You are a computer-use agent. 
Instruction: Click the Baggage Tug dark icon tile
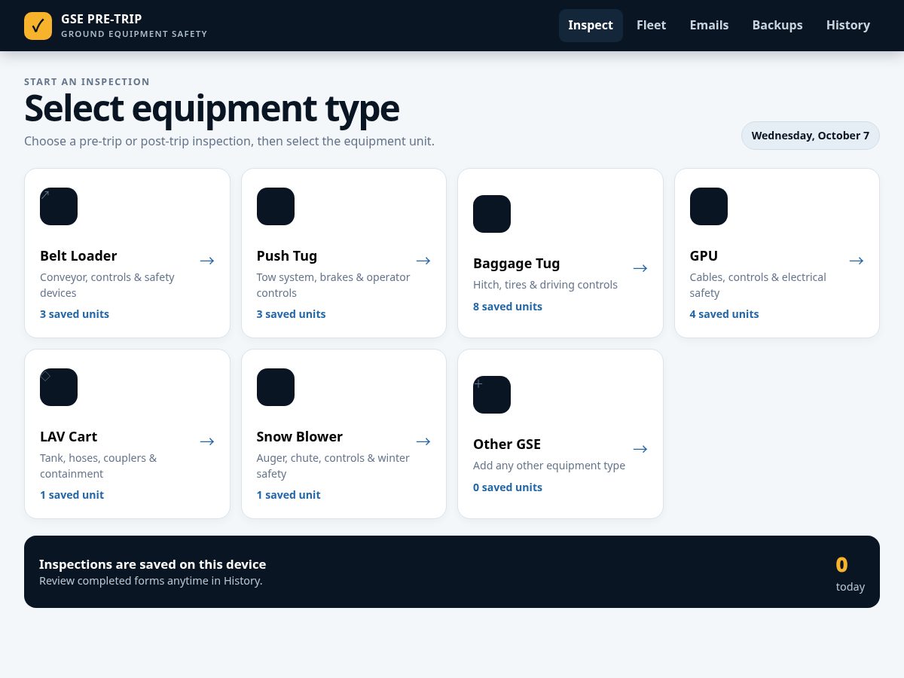pos(492,214)
